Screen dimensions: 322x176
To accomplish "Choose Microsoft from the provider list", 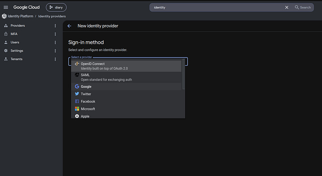I will pyautogui.click(x=126, y=109).
